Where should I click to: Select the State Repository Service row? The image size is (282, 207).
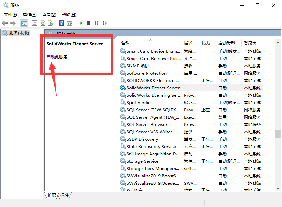click(191, 147)
